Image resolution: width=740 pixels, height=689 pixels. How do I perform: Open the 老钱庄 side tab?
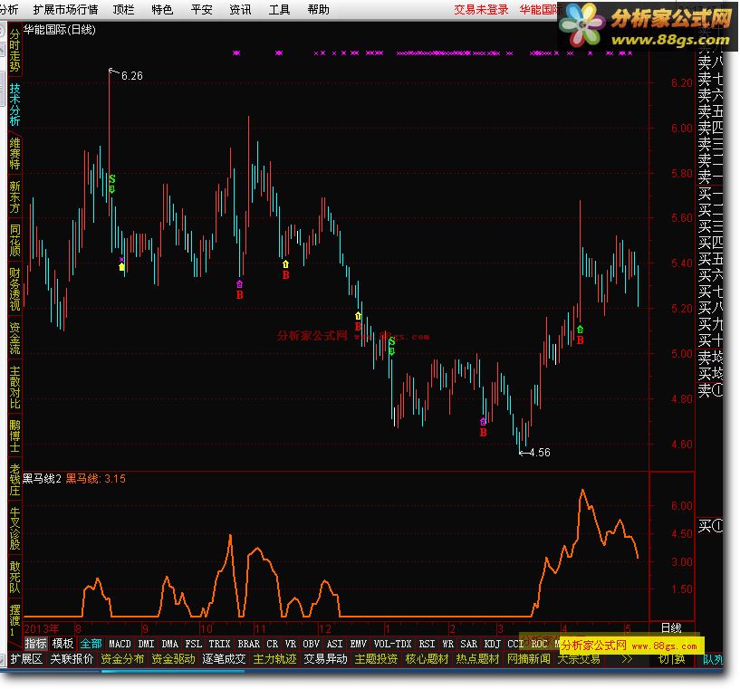pos(14,480)
